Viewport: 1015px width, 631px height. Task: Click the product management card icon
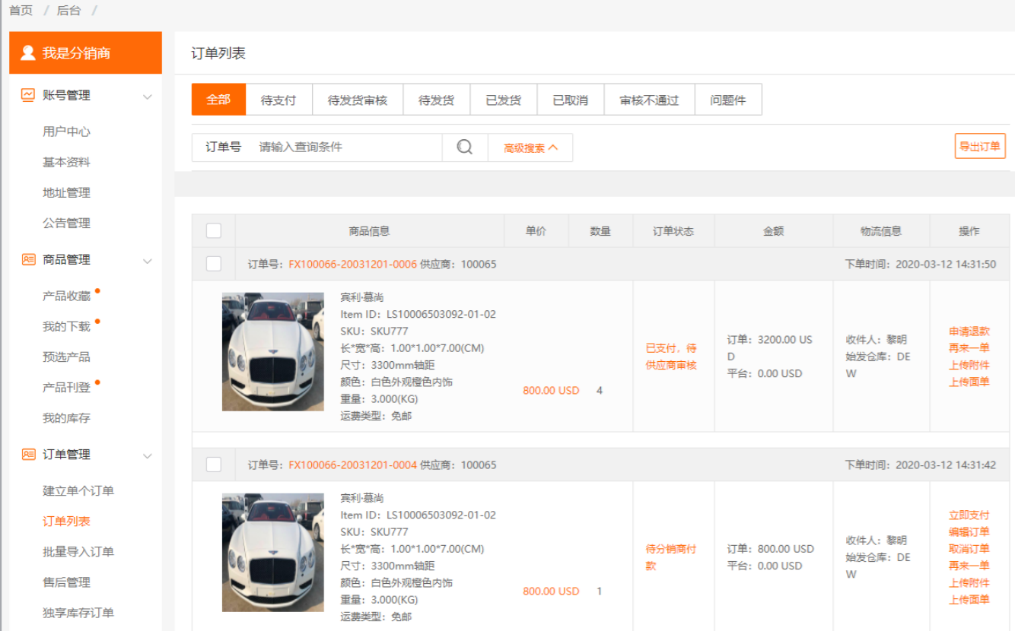pos(28,259)
